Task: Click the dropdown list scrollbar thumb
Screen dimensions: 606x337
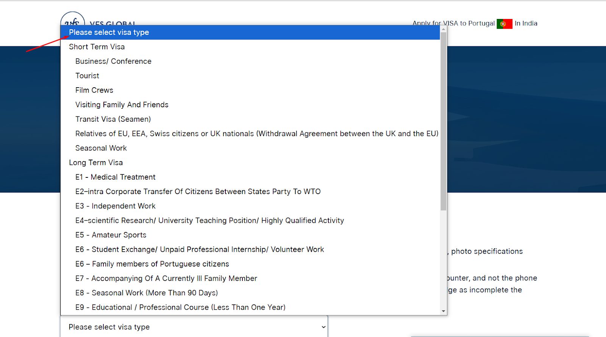Action: pos(444,121)
